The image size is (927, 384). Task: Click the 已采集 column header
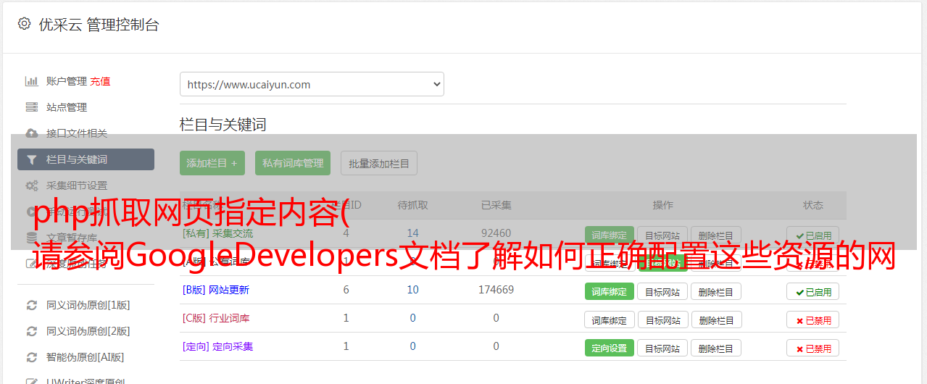496,205
